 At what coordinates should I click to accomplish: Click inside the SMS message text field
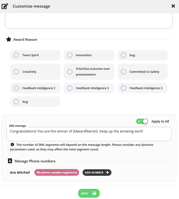[x=89, y=134]
